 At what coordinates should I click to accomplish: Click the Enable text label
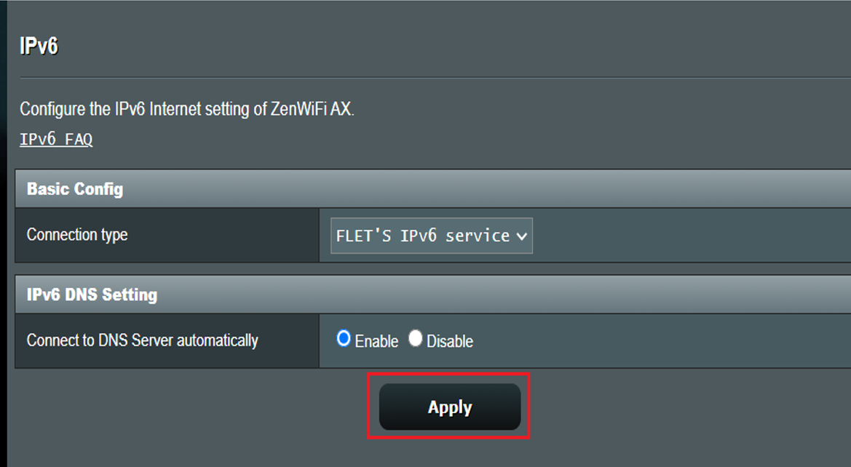tap(376, 341)
